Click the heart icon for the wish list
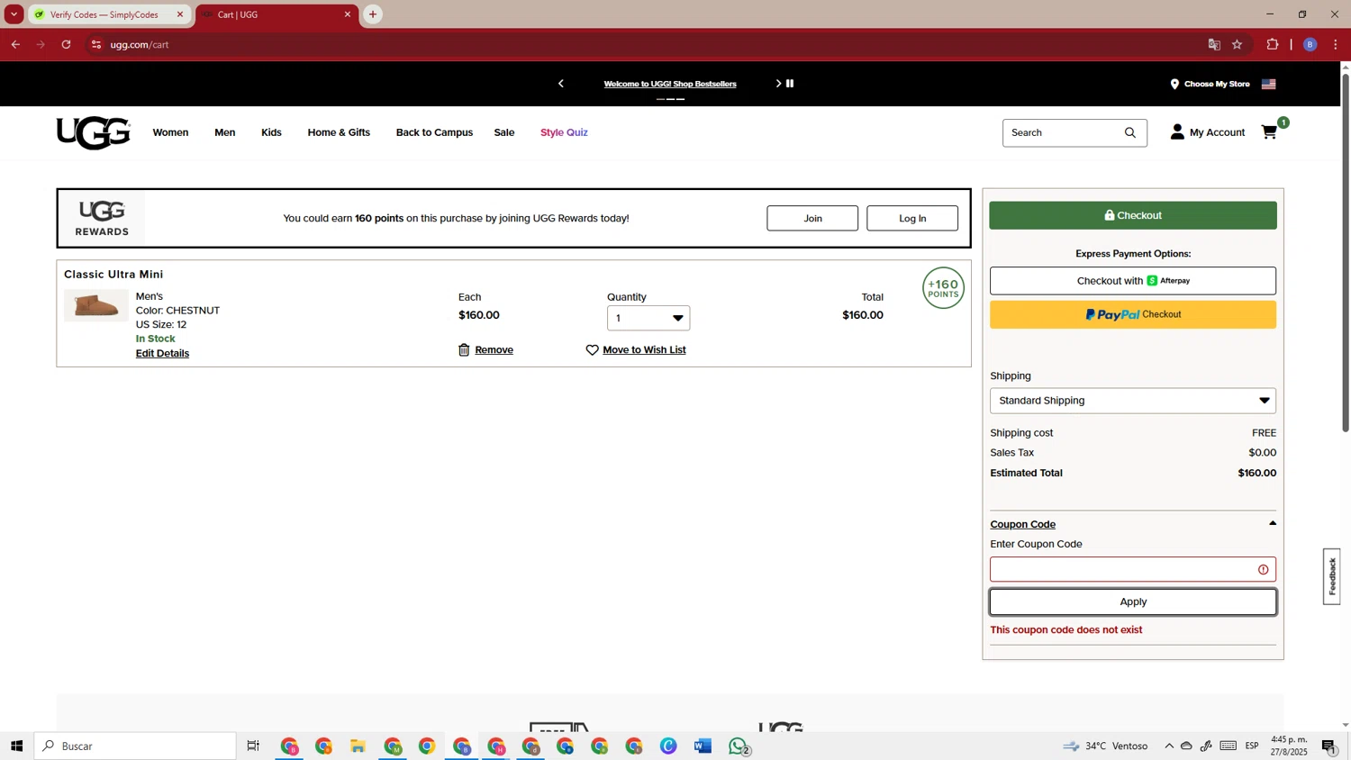Image resolution: width=1351 pixels, height=760 pixels. click(x=592, y=349)
